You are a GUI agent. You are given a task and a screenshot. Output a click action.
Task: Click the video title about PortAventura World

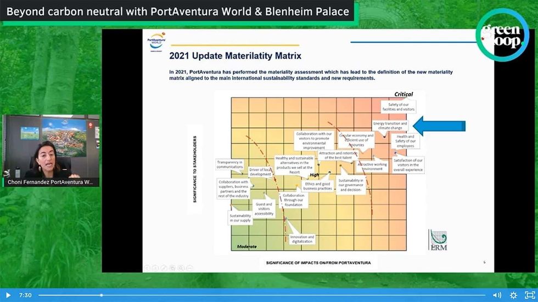[177, 11]
